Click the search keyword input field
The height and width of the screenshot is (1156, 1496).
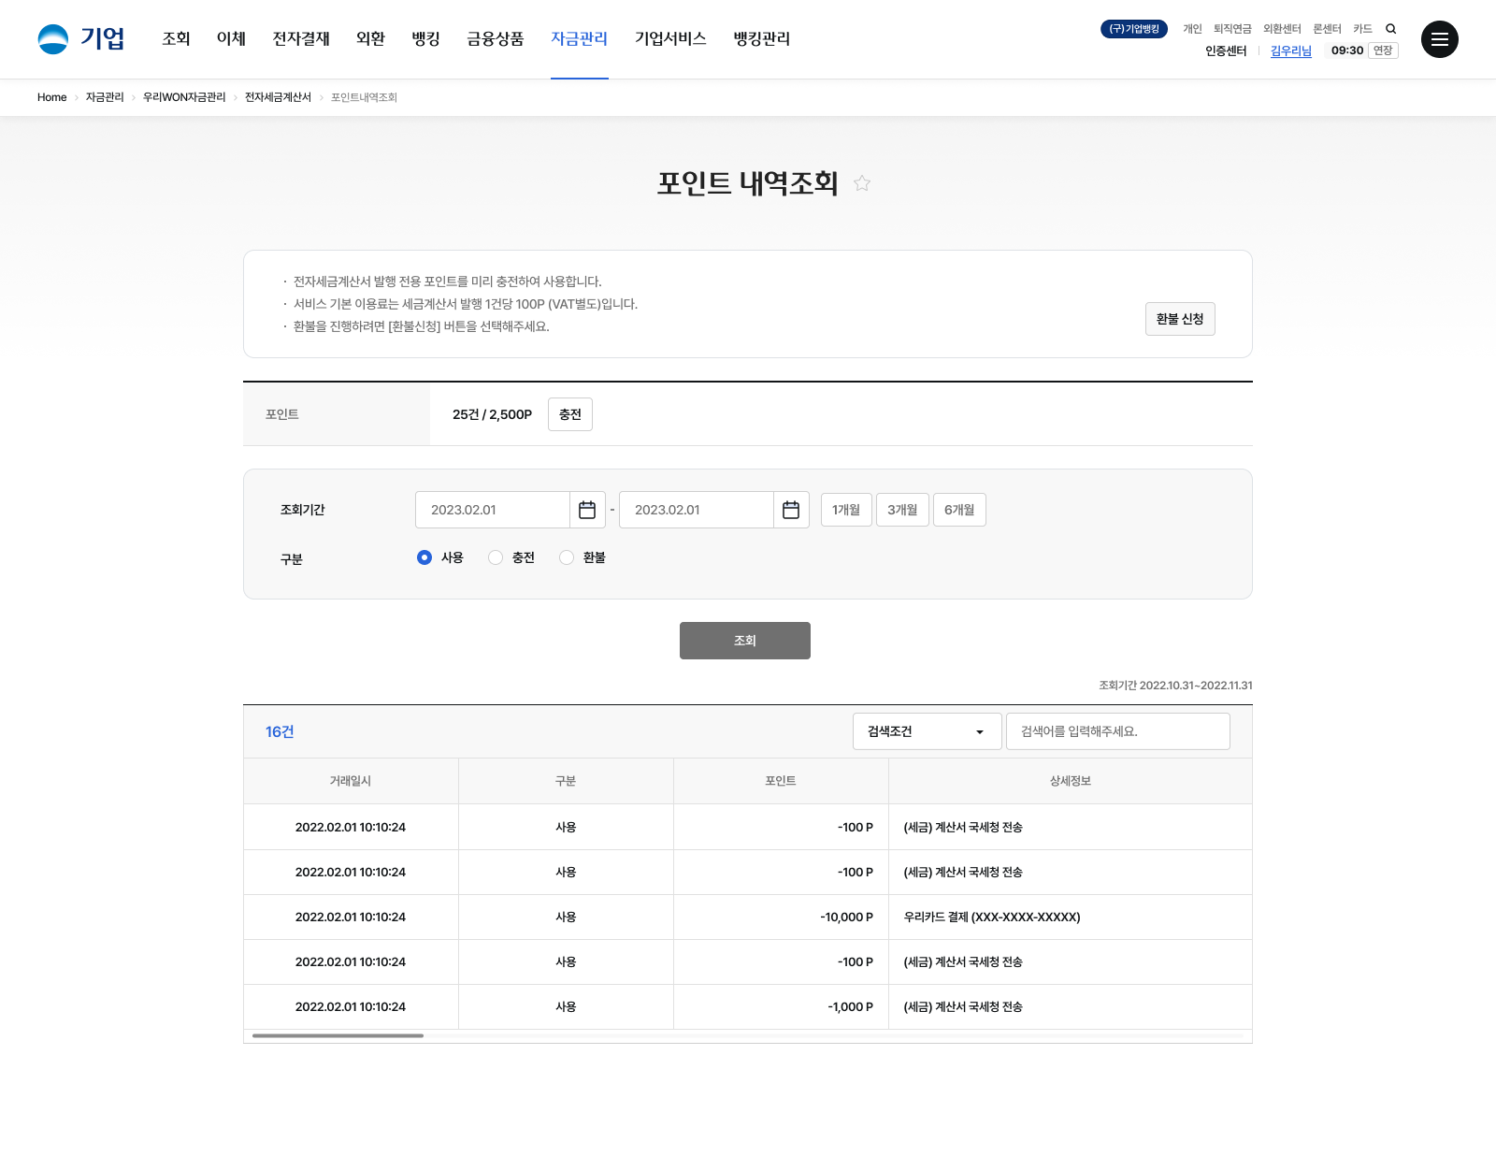click(x=1117, y=731)
